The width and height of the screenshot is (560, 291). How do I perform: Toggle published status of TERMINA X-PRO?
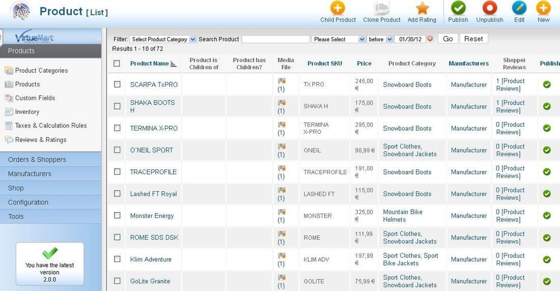547,128
